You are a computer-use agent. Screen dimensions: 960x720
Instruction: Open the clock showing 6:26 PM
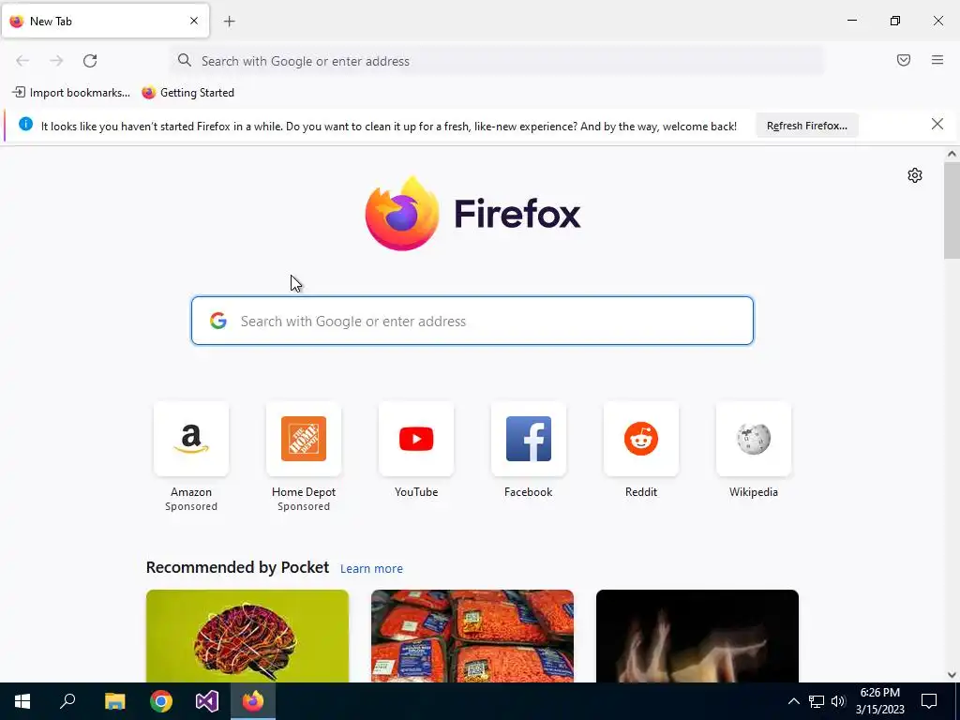[x=879, y=701]
